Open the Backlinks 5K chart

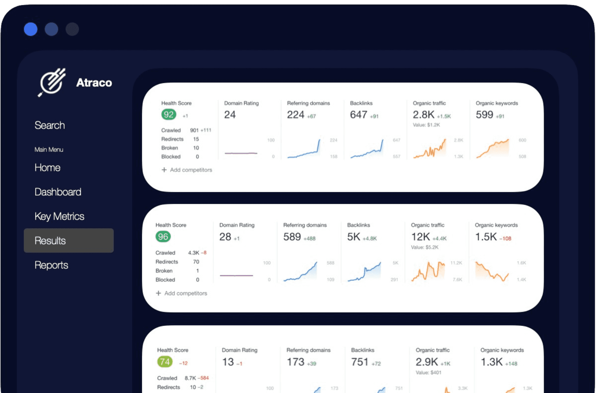coord(364,271)
